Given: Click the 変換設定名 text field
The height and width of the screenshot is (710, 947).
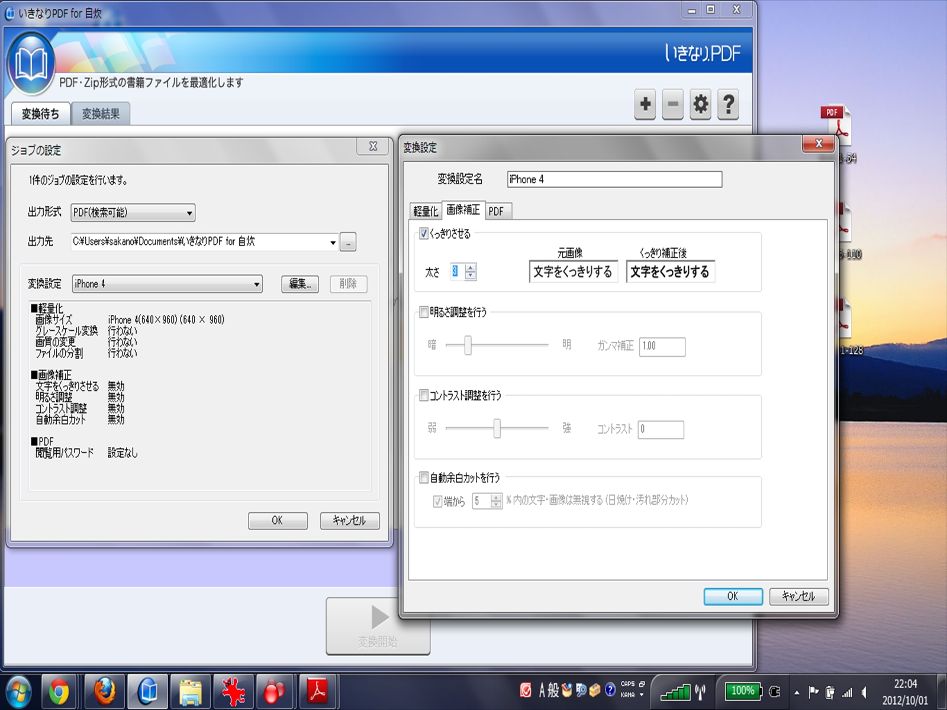Looking at the screenshot, I should [x=614, y=179].
